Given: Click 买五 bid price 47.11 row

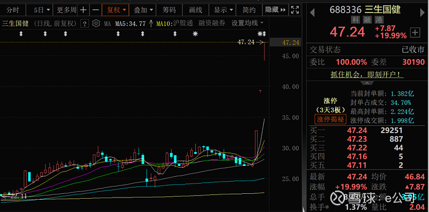Looking at the screenshot, I should point(367,165).
